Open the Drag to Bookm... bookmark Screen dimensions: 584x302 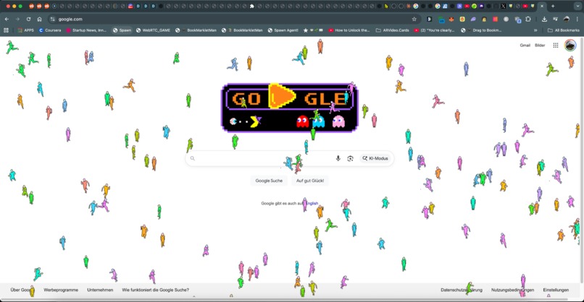coord(481,30)
